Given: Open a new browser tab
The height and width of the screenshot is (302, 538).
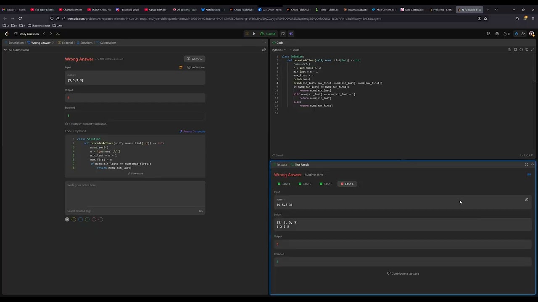Looking at the screenshot, I should (488, 10).
